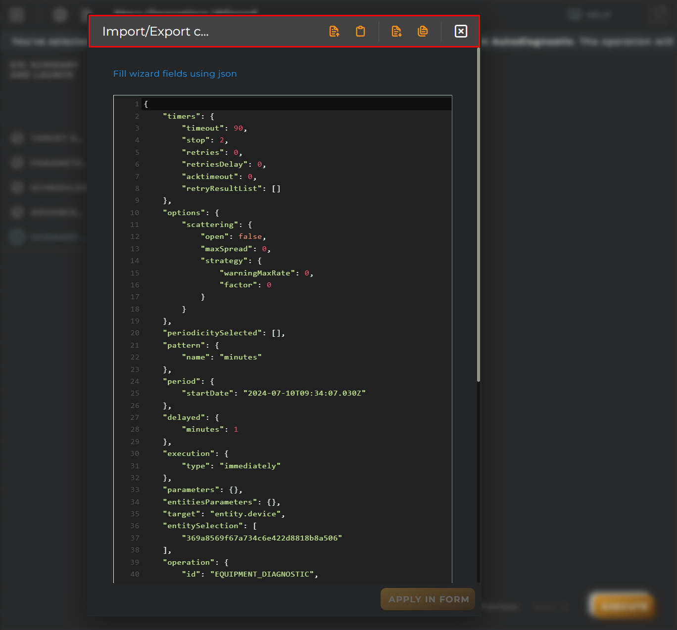This screenshot has height=630, width=677.
Task: Click the "factor": 0 line
Action: coord(245,285)
